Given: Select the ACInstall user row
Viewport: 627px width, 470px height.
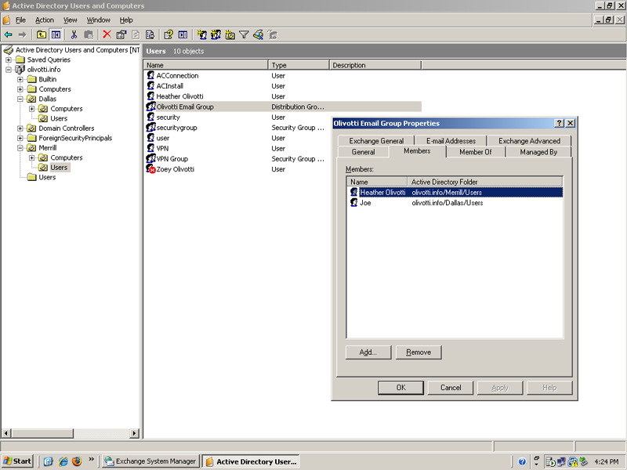Looking at the screenshot, I should tap(170, 86).
